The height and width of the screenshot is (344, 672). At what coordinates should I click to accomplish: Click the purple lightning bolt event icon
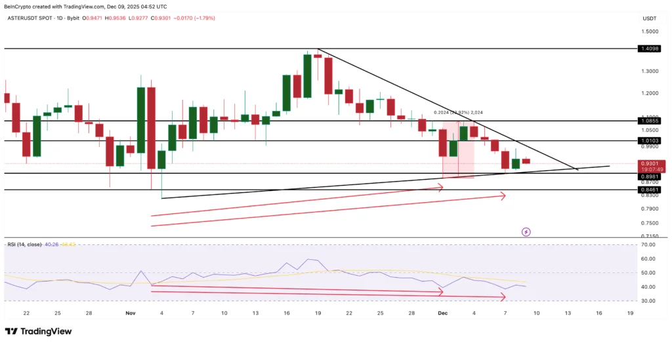tap(526, 232)
